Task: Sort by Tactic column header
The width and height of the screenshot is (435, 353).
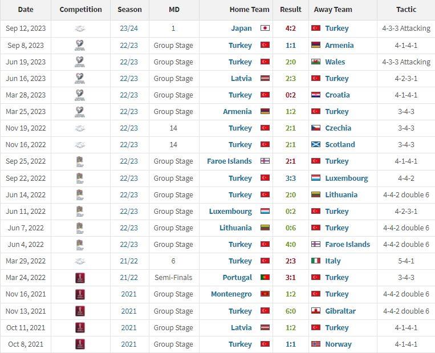Action: click(406, 10)
